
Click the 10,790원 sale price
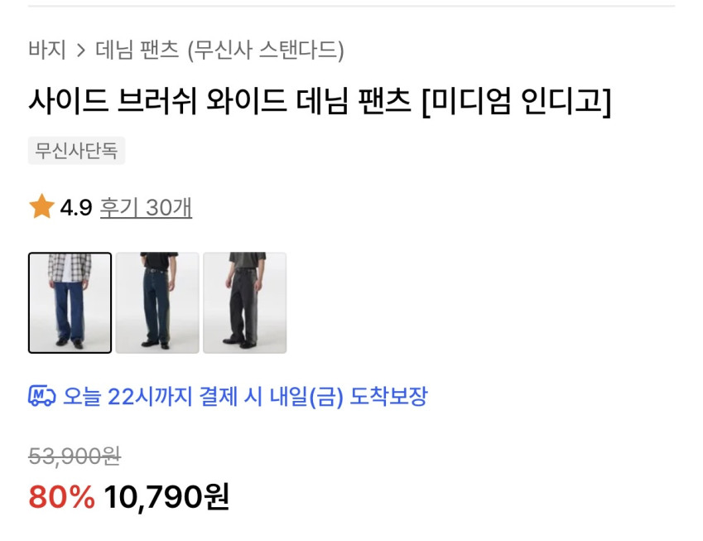[x=166, y=497]
